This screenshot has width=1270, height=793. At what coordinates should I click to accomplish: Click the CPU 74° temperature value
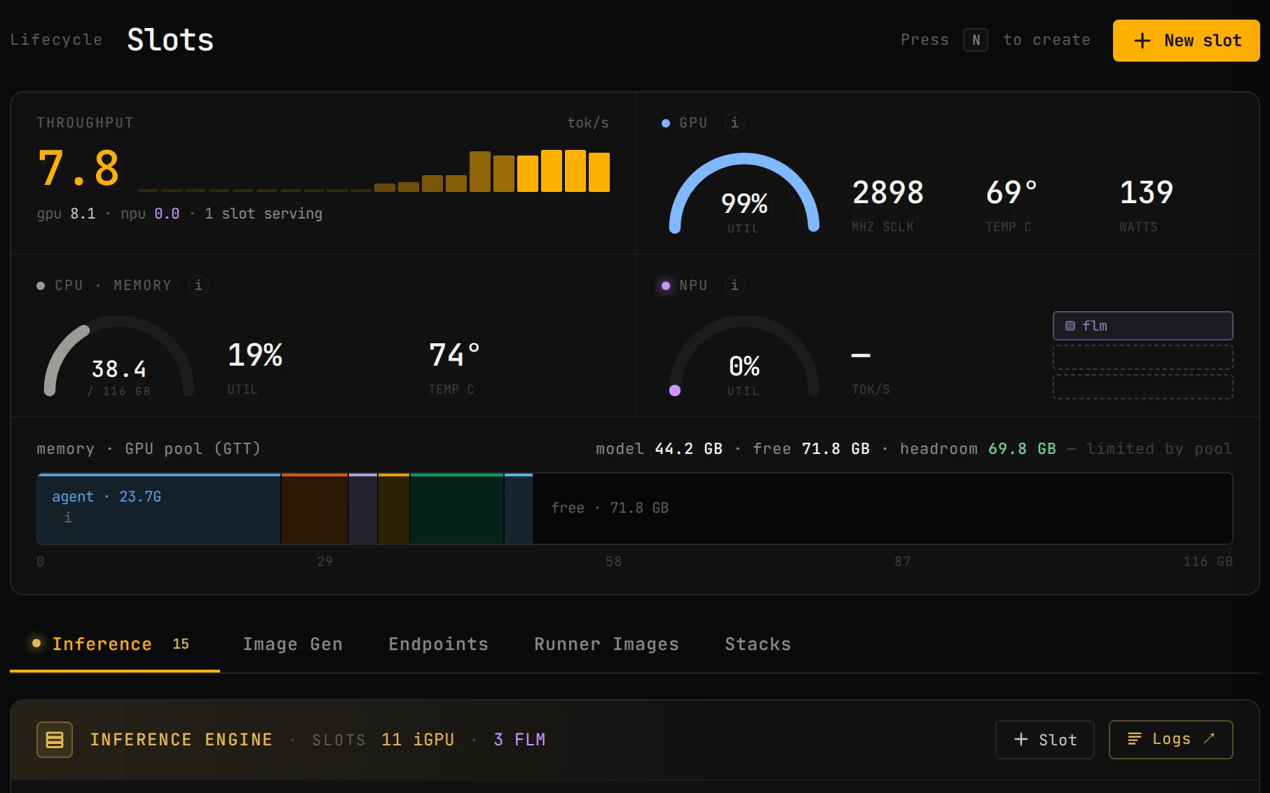tap(454, 355)
